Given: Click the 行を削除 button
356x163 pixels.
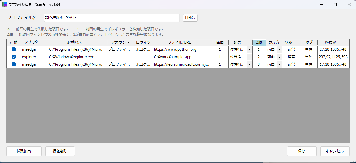Looking at the screenshot, I should (x=60, y=151).
